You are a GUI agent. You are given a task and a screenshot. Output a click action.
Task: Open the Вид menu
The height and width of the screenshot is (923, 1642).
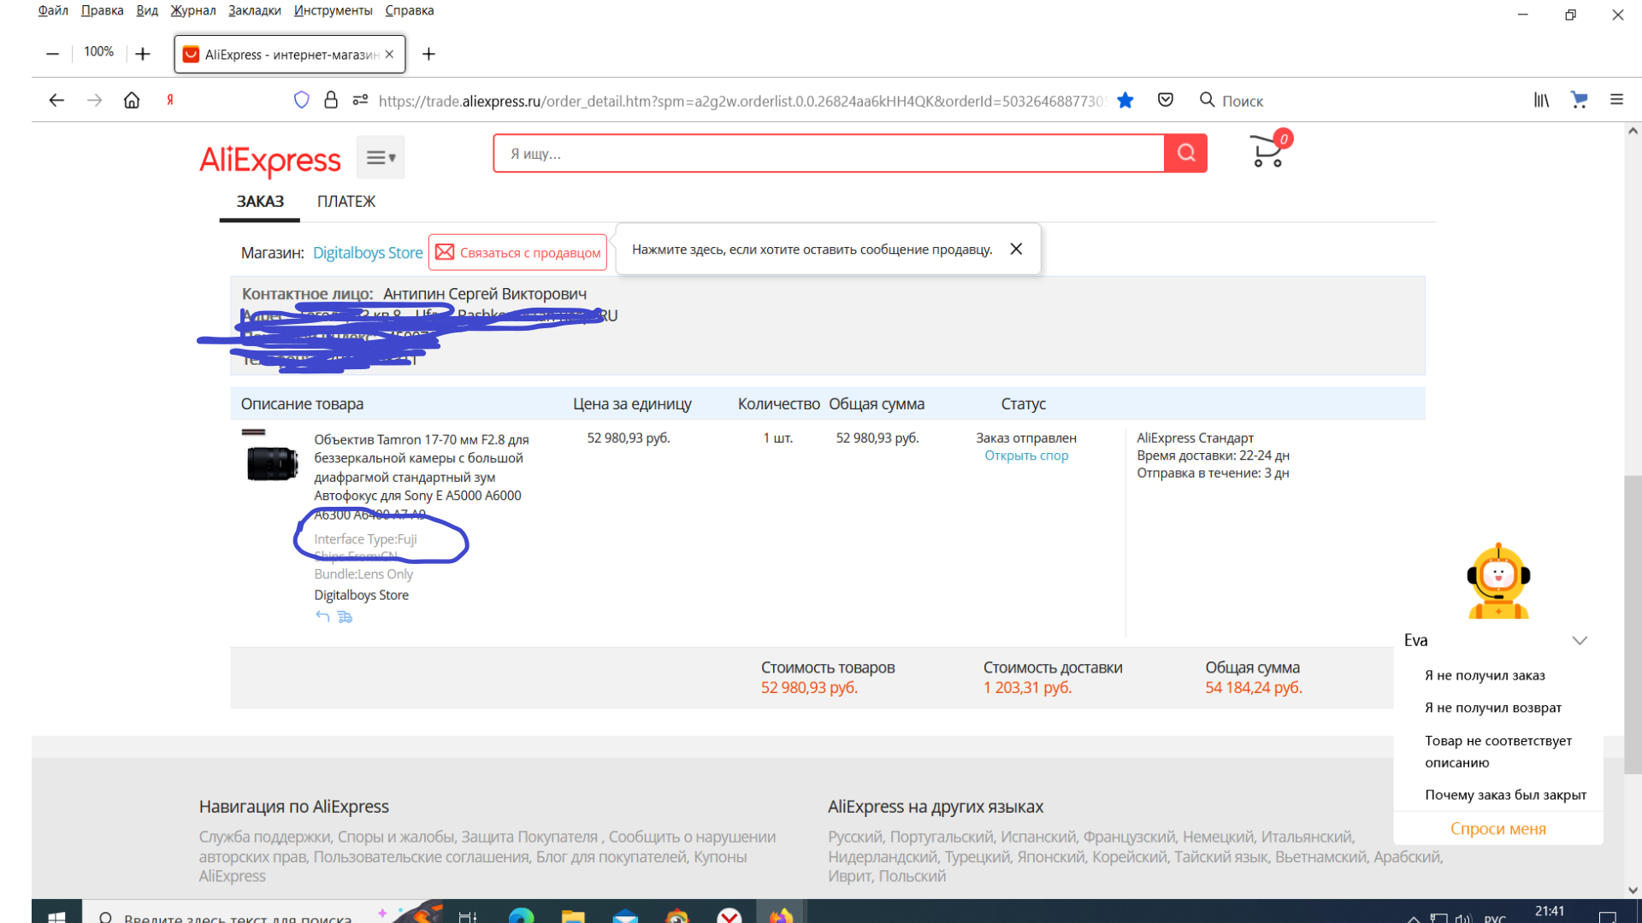point(147,10)
